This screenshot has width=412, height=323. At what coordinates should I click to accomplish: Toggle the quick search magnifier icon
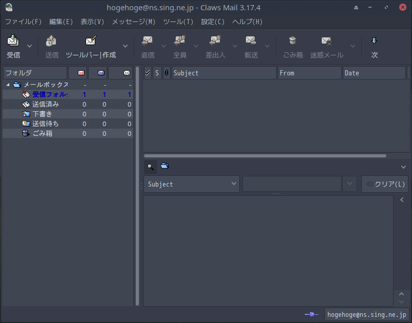pyautogui.click(x=151, y=167)
